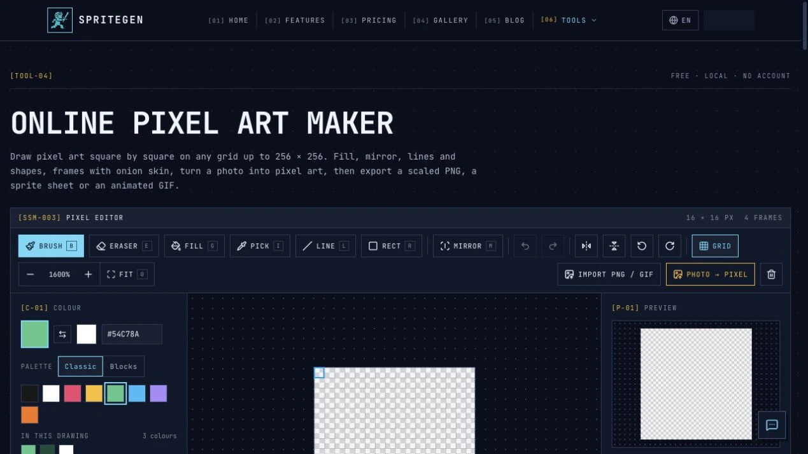The width and height of the screenshot is (808, 454).
Task: Click the highlighted top-left canvas pixel
Action: point(319,373)
